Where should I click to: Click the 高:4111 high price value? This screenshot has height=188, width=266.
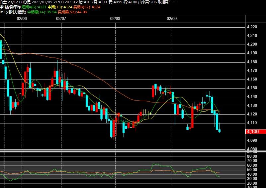[101, 2]
